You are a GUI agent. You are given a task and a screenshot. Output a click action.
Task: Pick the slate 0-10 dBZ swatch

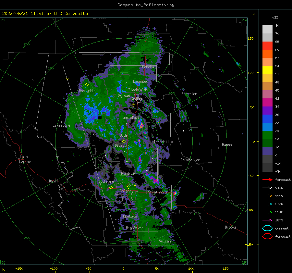coord(267,151)
